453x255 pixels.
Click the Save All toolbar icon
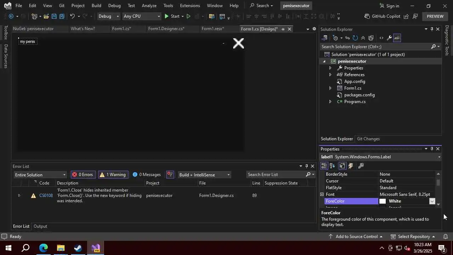[62, 16]
